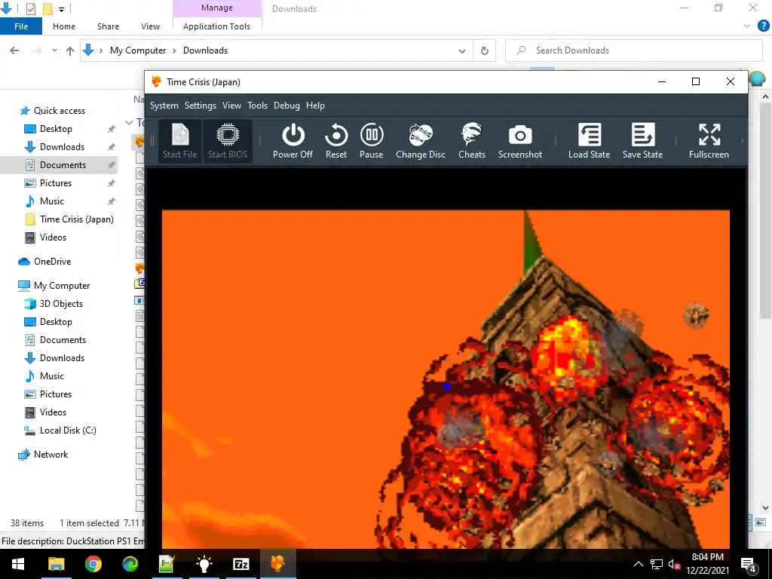
Task: Open Pictures under Quick access
Action: pyautogui.click(x=56, y=182)
